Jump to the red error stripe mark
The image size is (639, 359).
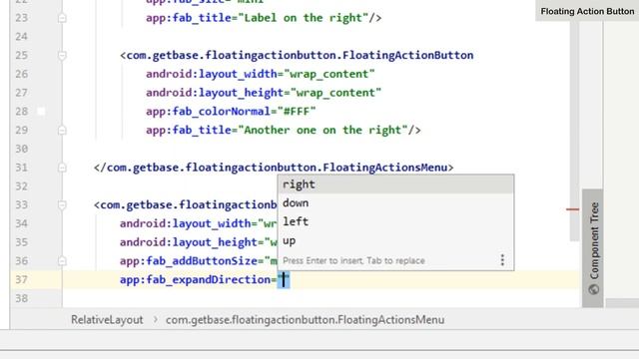(x=572, y=209)
